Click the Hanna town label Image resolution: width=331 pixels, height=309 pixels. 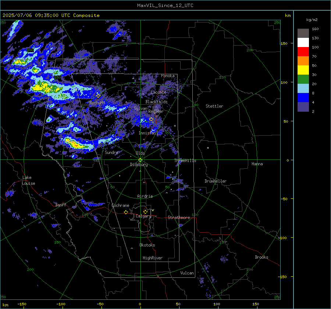click(x=257, y=164)
